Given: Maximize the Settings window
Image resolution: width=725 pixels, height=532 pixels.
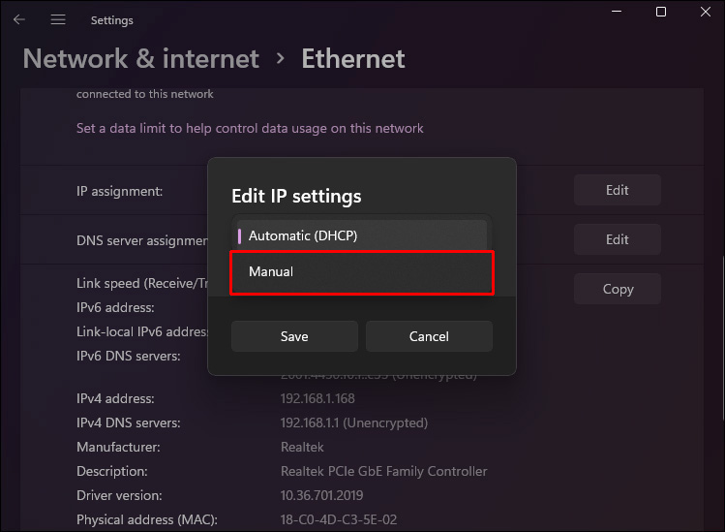Looking at the screenshot, I should point(661,12).
